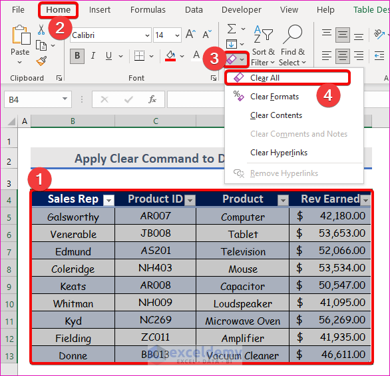The height and width of the screenshot is (376, 390).
Task: Switch to the Data tab
Action: (x=194, y=10)
